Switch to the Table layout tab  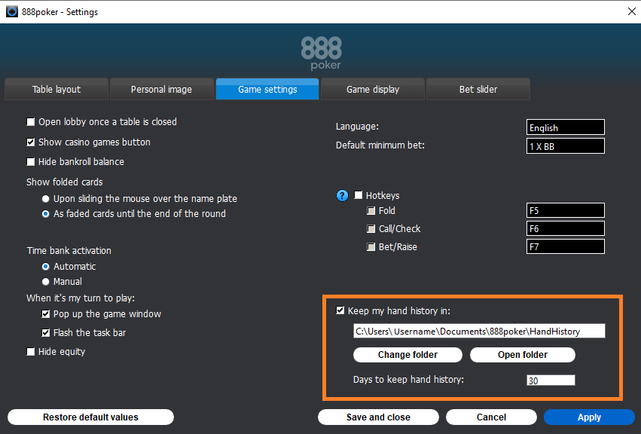tap(56, 89)
